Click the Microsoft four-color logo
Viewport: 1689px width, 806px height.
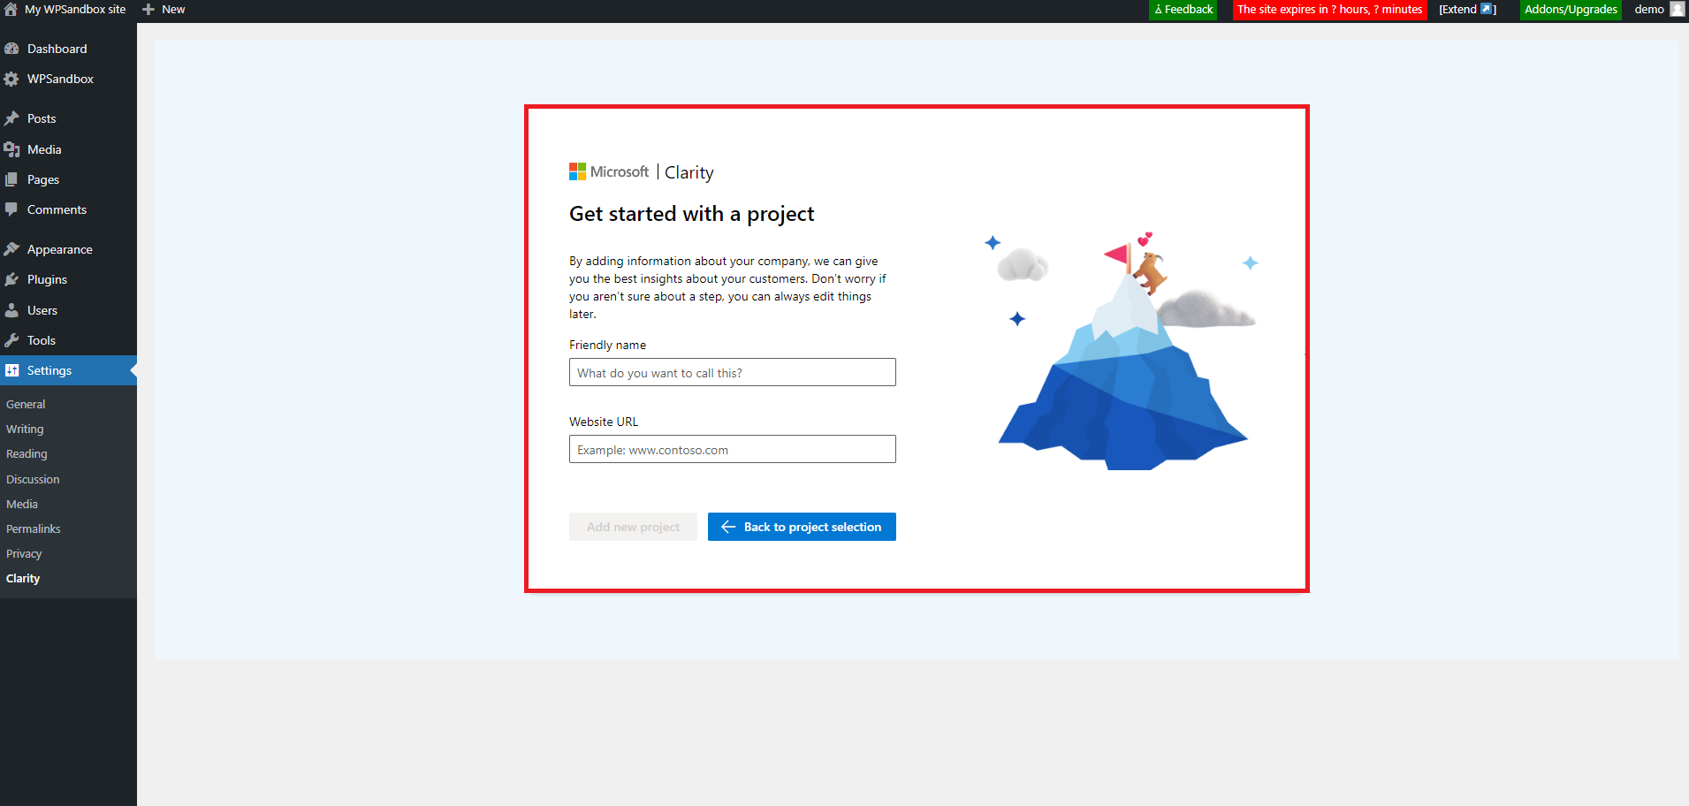coord(577,171)
